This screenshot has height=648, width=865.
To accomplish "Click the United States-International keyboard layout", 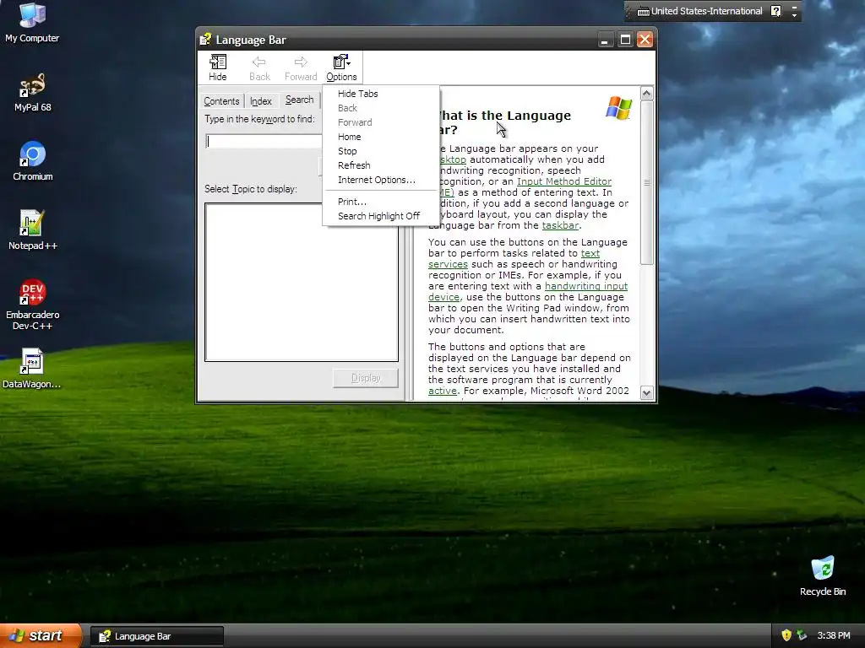I will 699,11.
